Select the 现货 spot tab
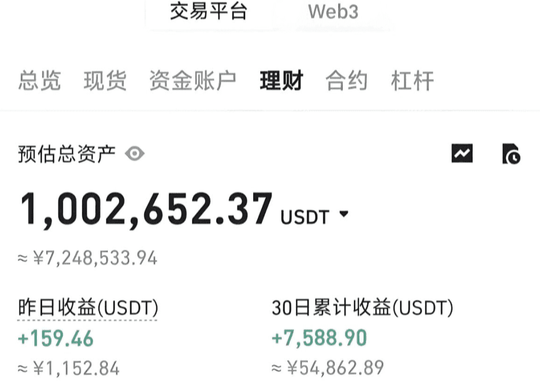The width and height of the screenshot is (540, 382). click(x=105, y=80)
